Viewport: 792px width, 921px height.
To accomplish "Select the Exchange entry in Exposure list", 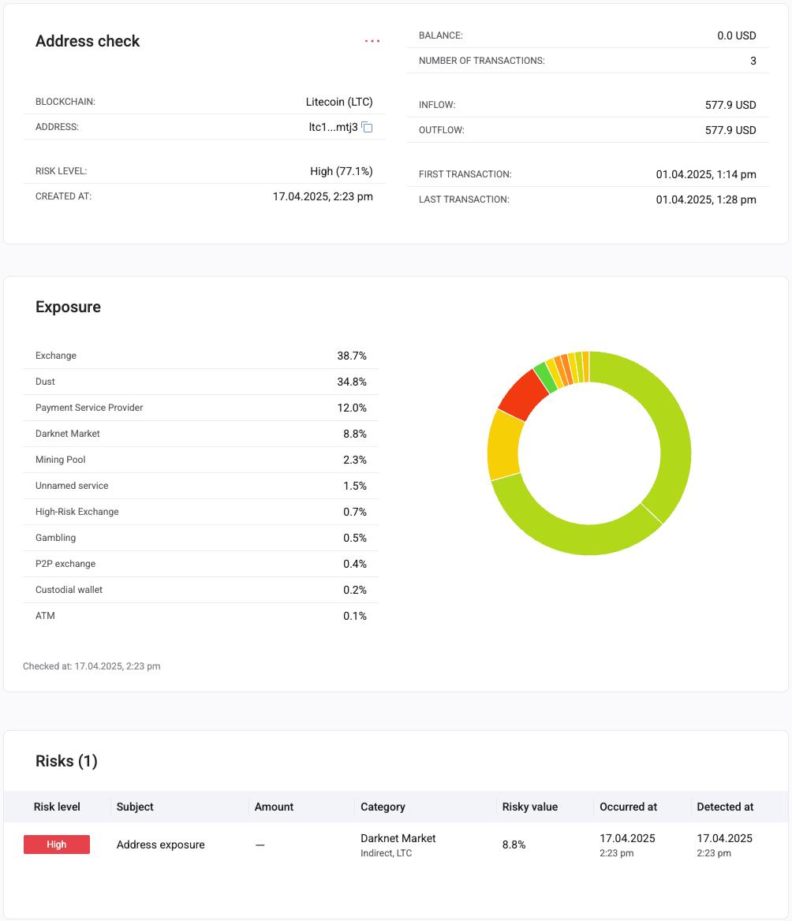I will point(55,356).
